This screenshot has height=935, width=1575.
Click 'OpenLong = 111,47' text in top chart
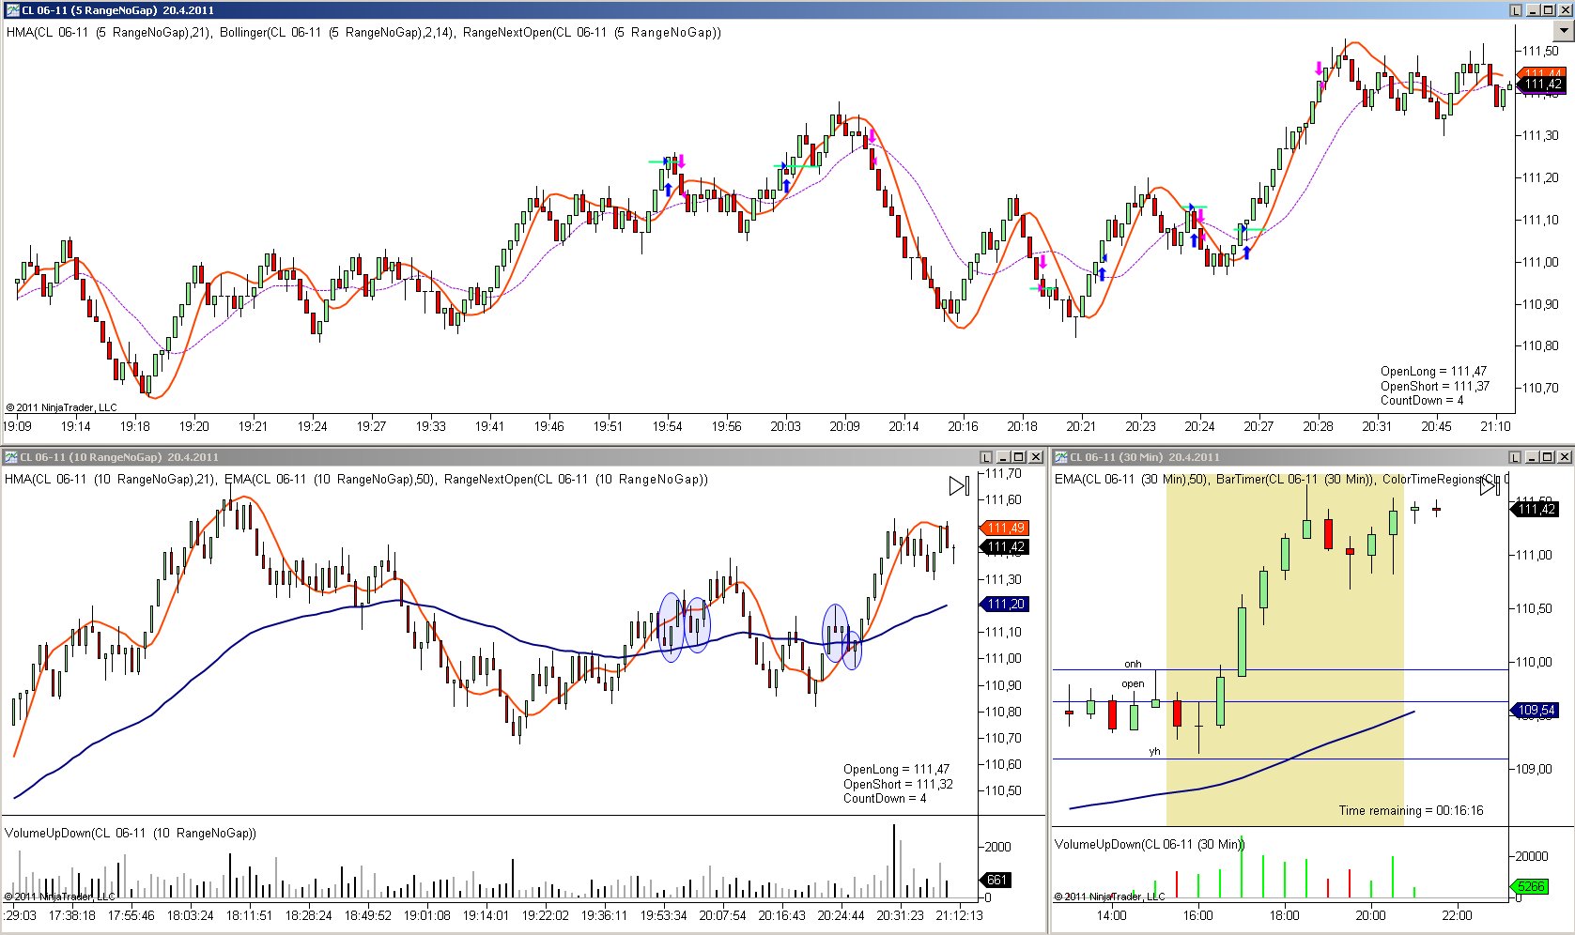tap(1433, 371)
